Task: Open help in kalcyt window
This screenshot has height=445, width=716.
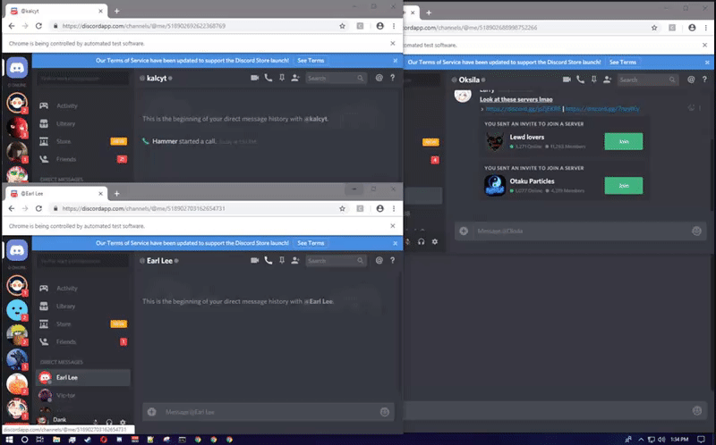Action: tap(392, 78)
